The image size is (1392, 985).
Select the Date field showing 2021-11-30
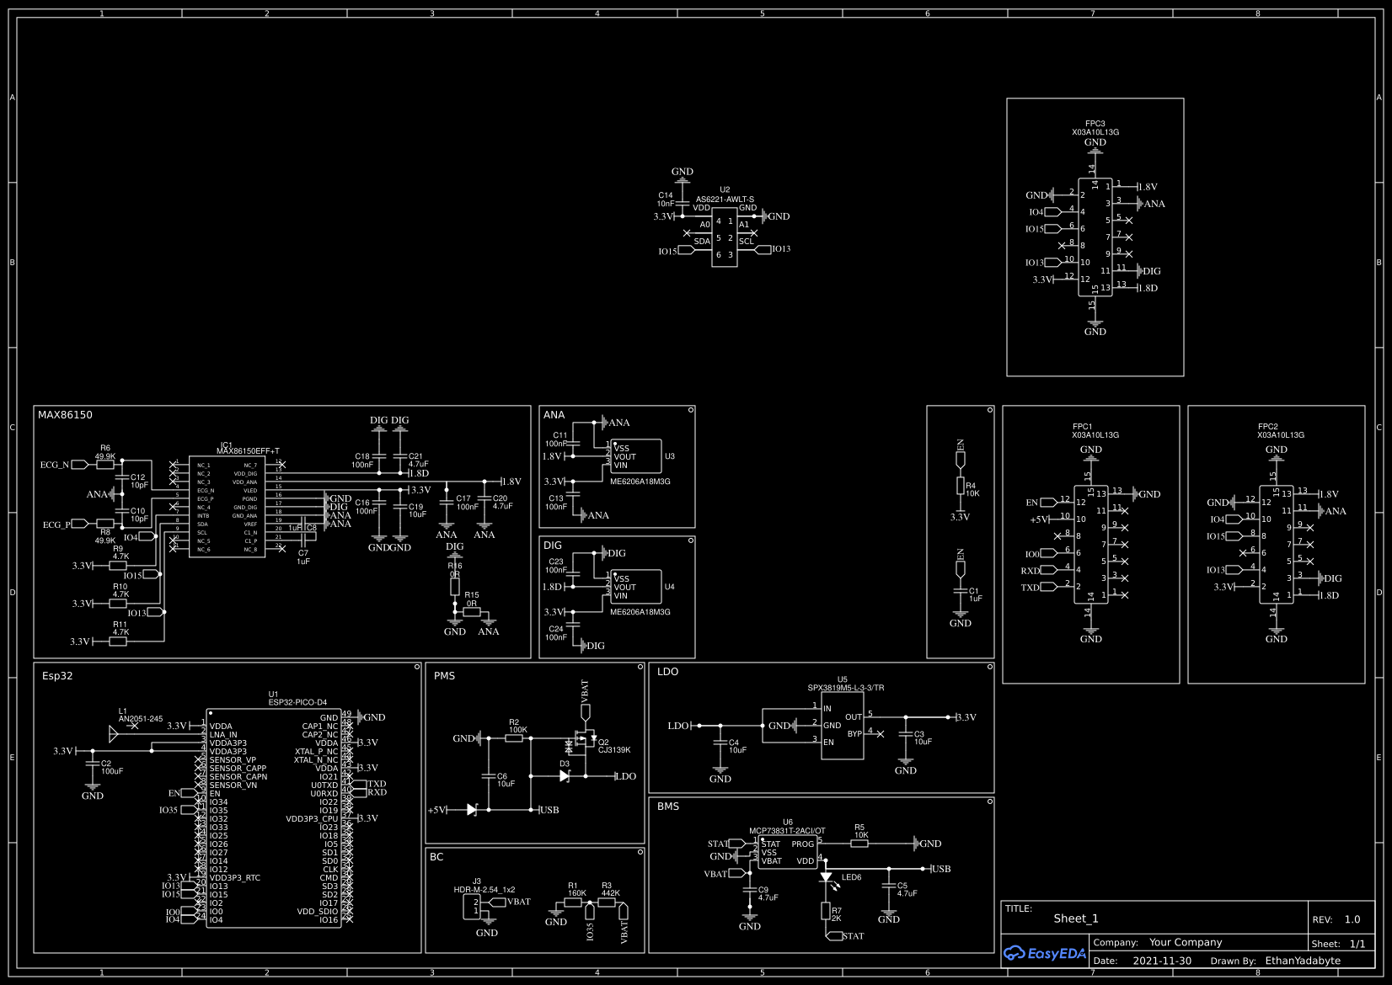click(x=1163, y=960)
